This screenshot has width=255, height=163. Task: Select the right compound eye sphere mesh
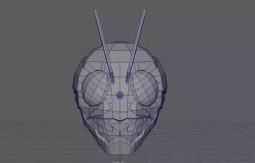point(144,88)
